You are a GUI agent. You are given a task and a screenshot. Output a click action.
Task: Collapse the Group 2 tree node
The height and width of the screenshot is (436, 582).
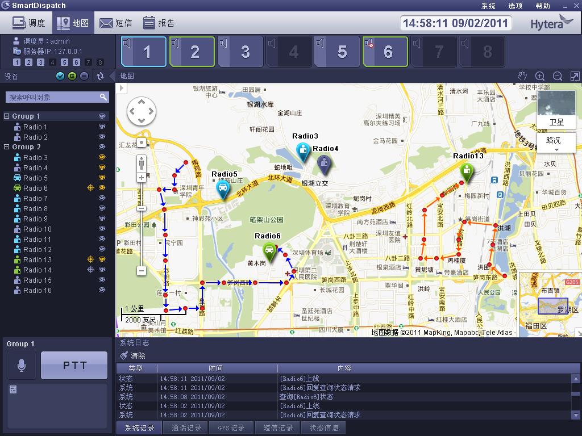coord(6,147)
